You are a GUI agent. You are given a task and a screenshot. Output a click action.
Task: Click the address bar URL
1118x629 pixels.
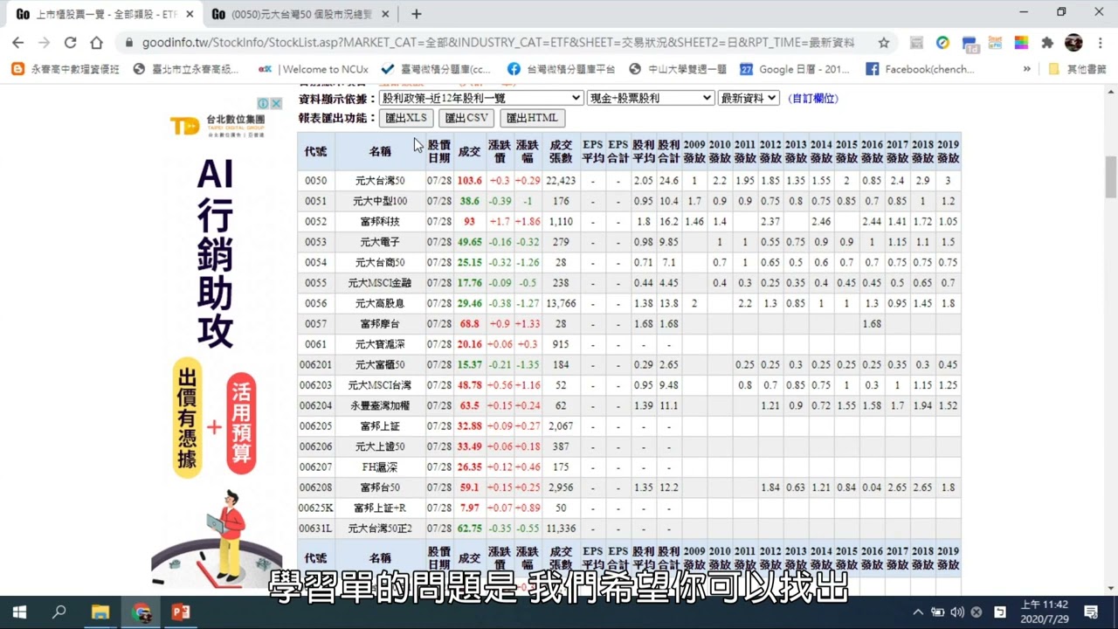click(498, 43)
